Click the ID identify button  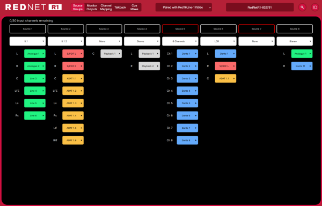point(315,8)
